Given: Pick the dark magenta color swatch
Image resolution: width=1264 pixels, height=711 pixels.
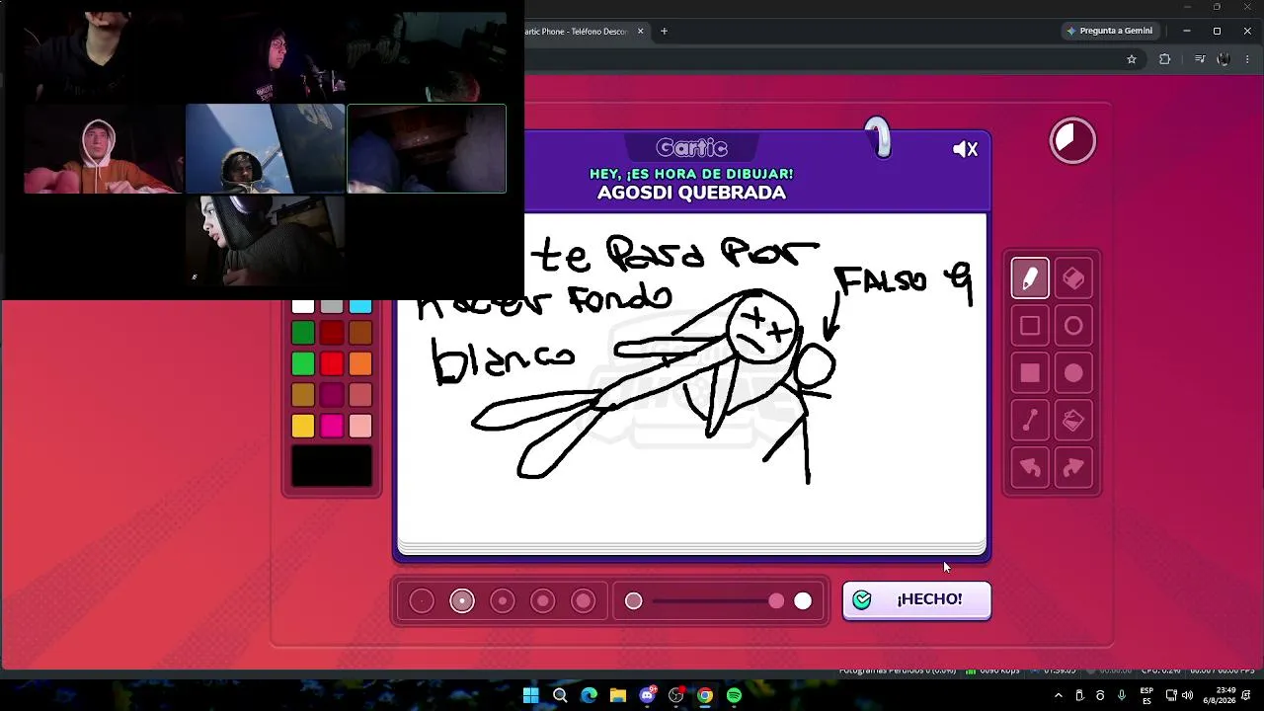Looking at the screenshot, I should [x=332, y=395].
